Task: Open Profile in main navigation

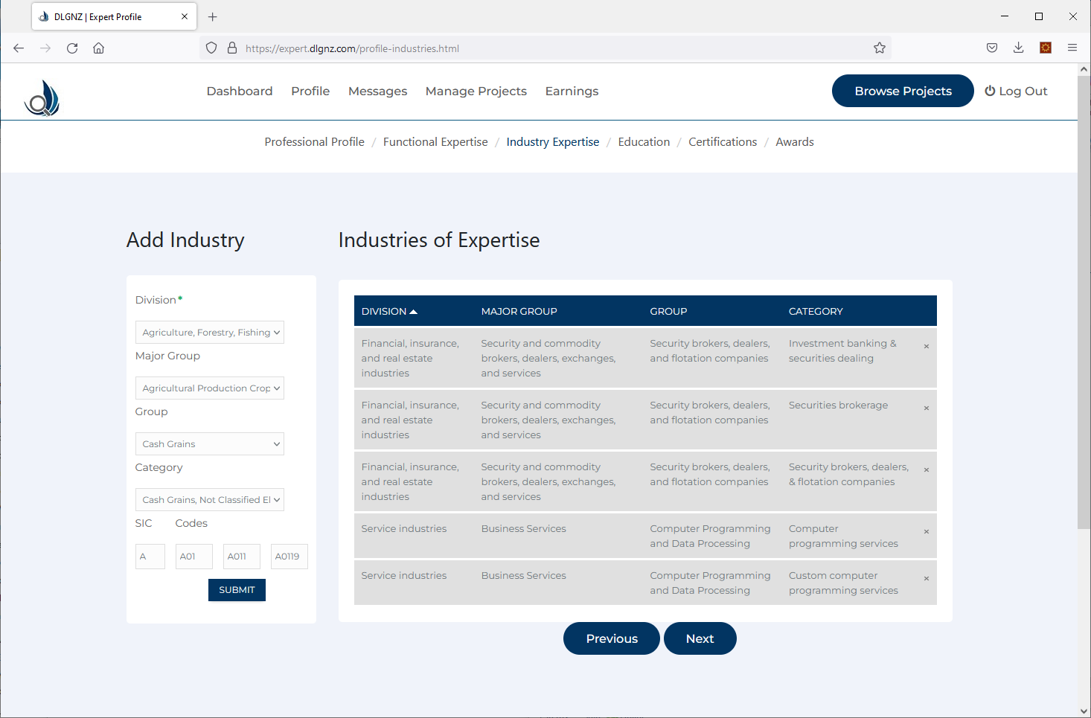Action: [x=310, y=91]
